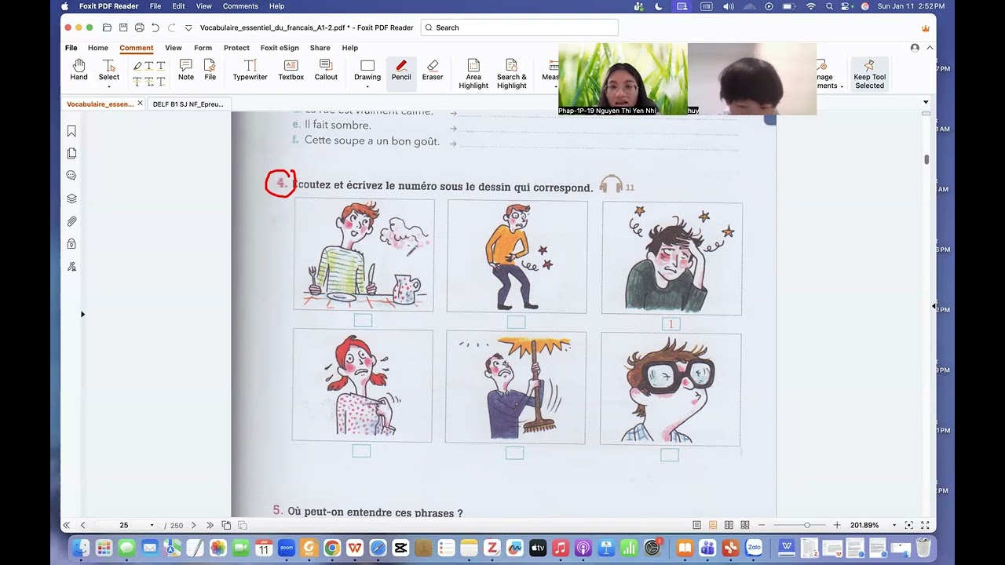
Task: Click the Open file folder icon
Action: pyautogui.click(x=106, y=27)
